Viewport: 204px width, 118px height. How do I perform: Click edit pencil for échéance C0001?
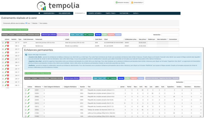pyautogui.click(x=28, y=90)
